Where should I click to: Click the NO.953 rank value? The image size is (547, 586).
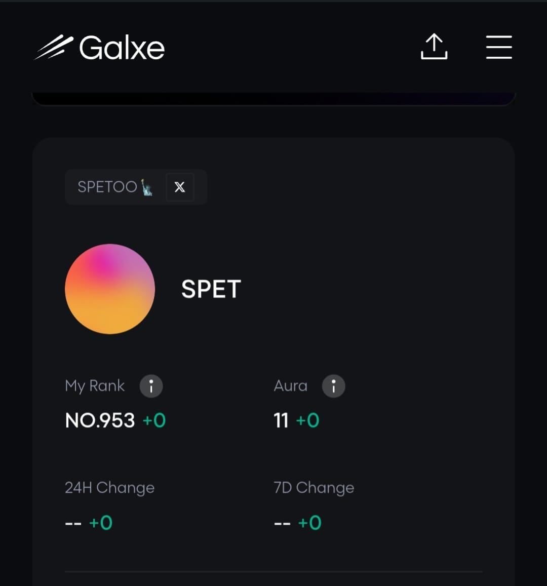[x=100, y=420]
